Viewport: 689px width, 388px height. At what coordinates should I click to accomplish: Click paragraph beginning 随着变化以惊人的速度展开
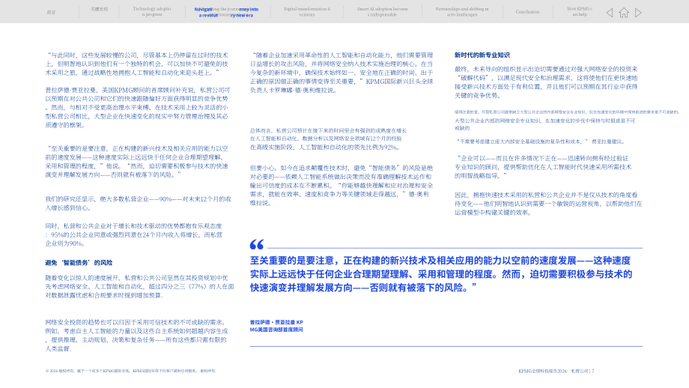click(x=139, y=286)
